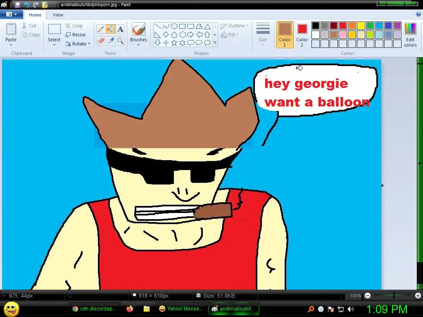This screenshot has height=317, width=423.
Task: Pick the yellow color swatch
Action: (361, 26)
